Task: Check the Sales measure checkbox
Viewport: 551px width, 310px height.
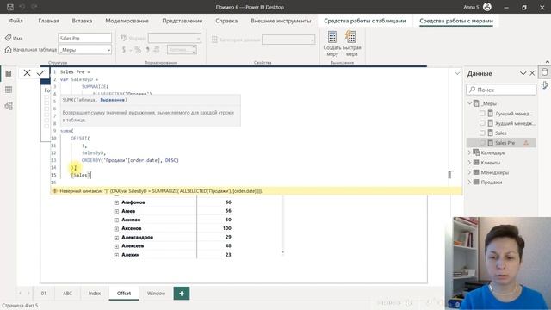Action: pos(482,133)
